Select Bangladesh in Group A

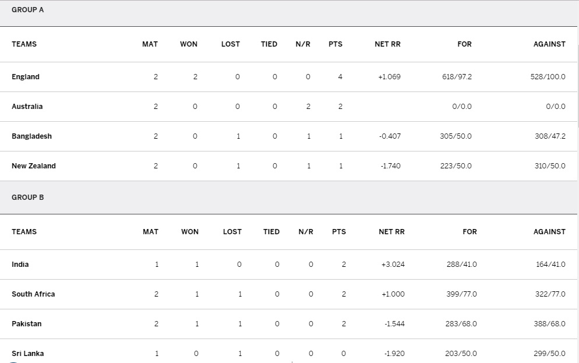[31, 136]
